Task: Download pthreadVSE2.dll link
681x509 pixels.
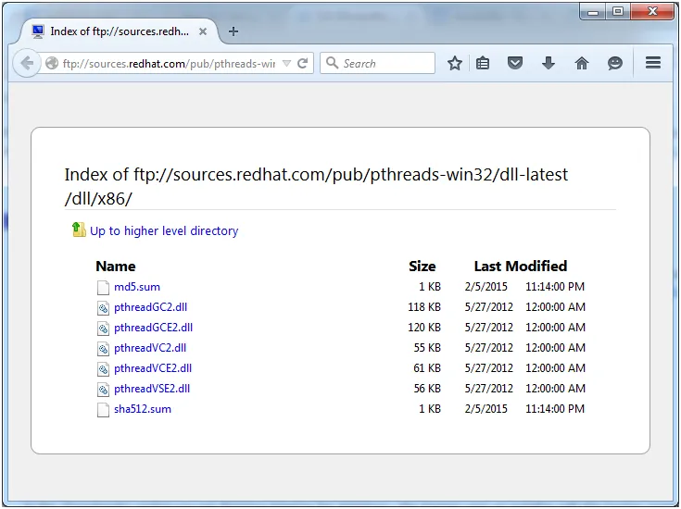Action: click(x=152, y=389)
